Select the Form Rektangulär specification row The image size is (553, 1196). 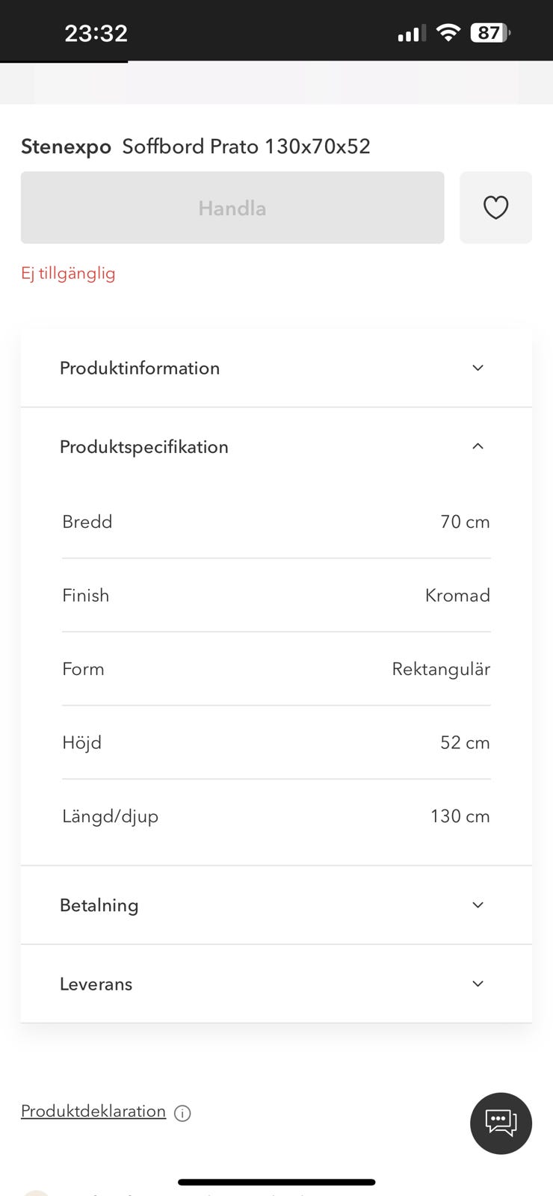(x=276, y=669)
